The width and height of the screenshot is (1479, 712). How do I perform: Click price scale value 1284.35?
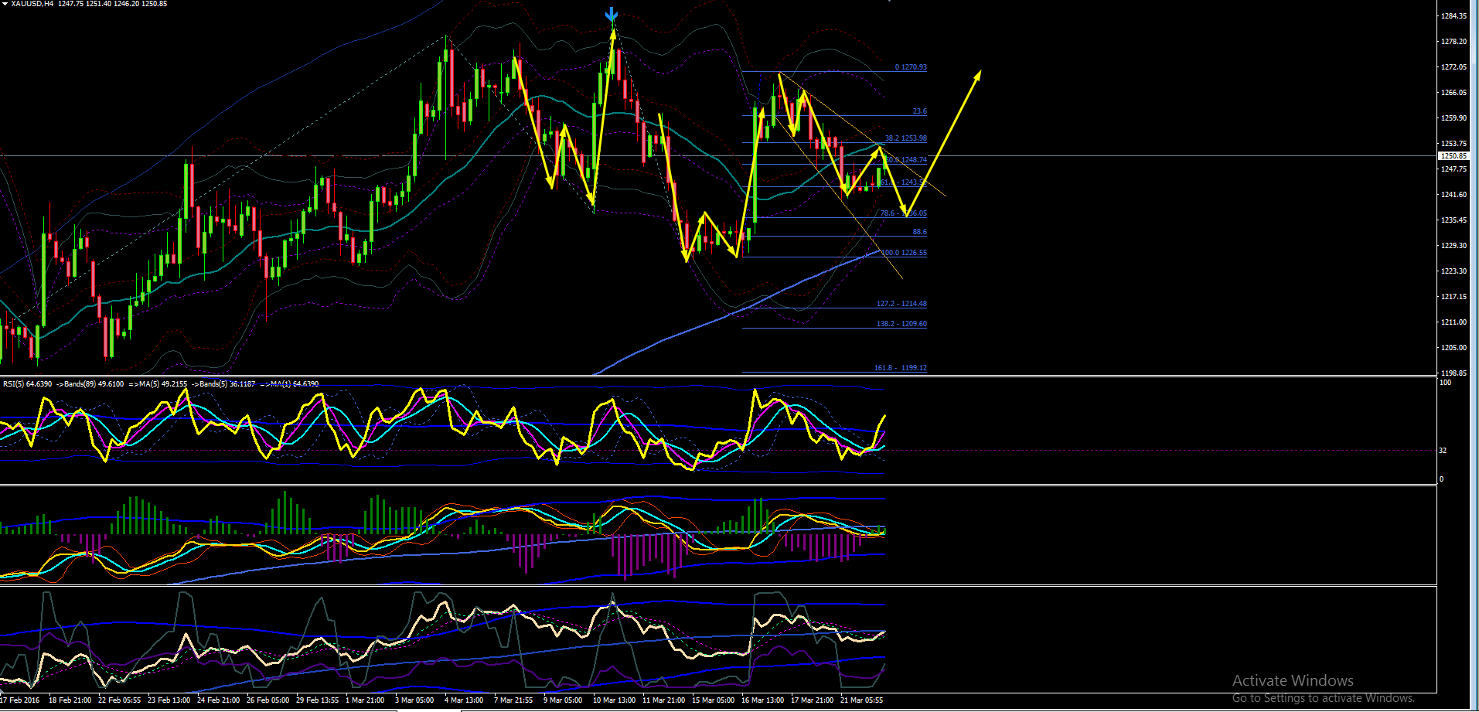coord(1454,16)
